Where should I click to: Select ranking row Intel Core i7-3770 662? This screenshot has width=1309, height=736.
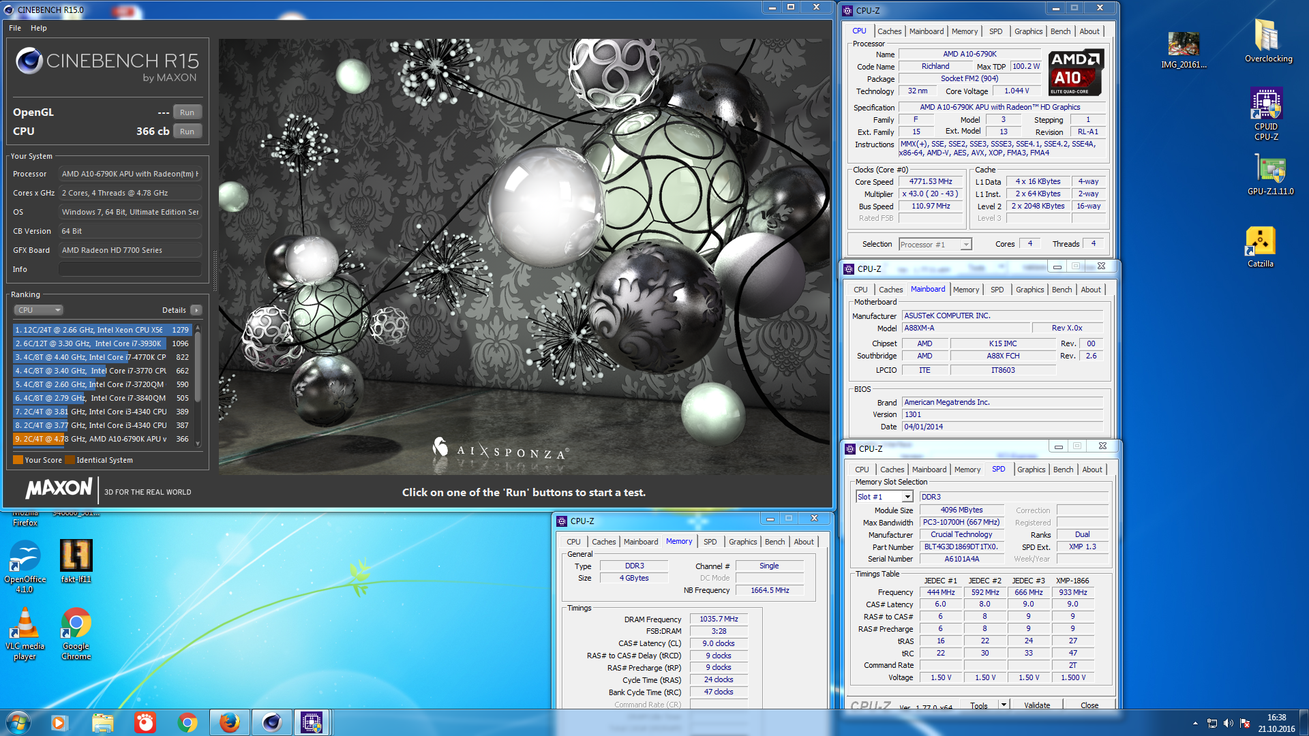[x=102, y=371]
